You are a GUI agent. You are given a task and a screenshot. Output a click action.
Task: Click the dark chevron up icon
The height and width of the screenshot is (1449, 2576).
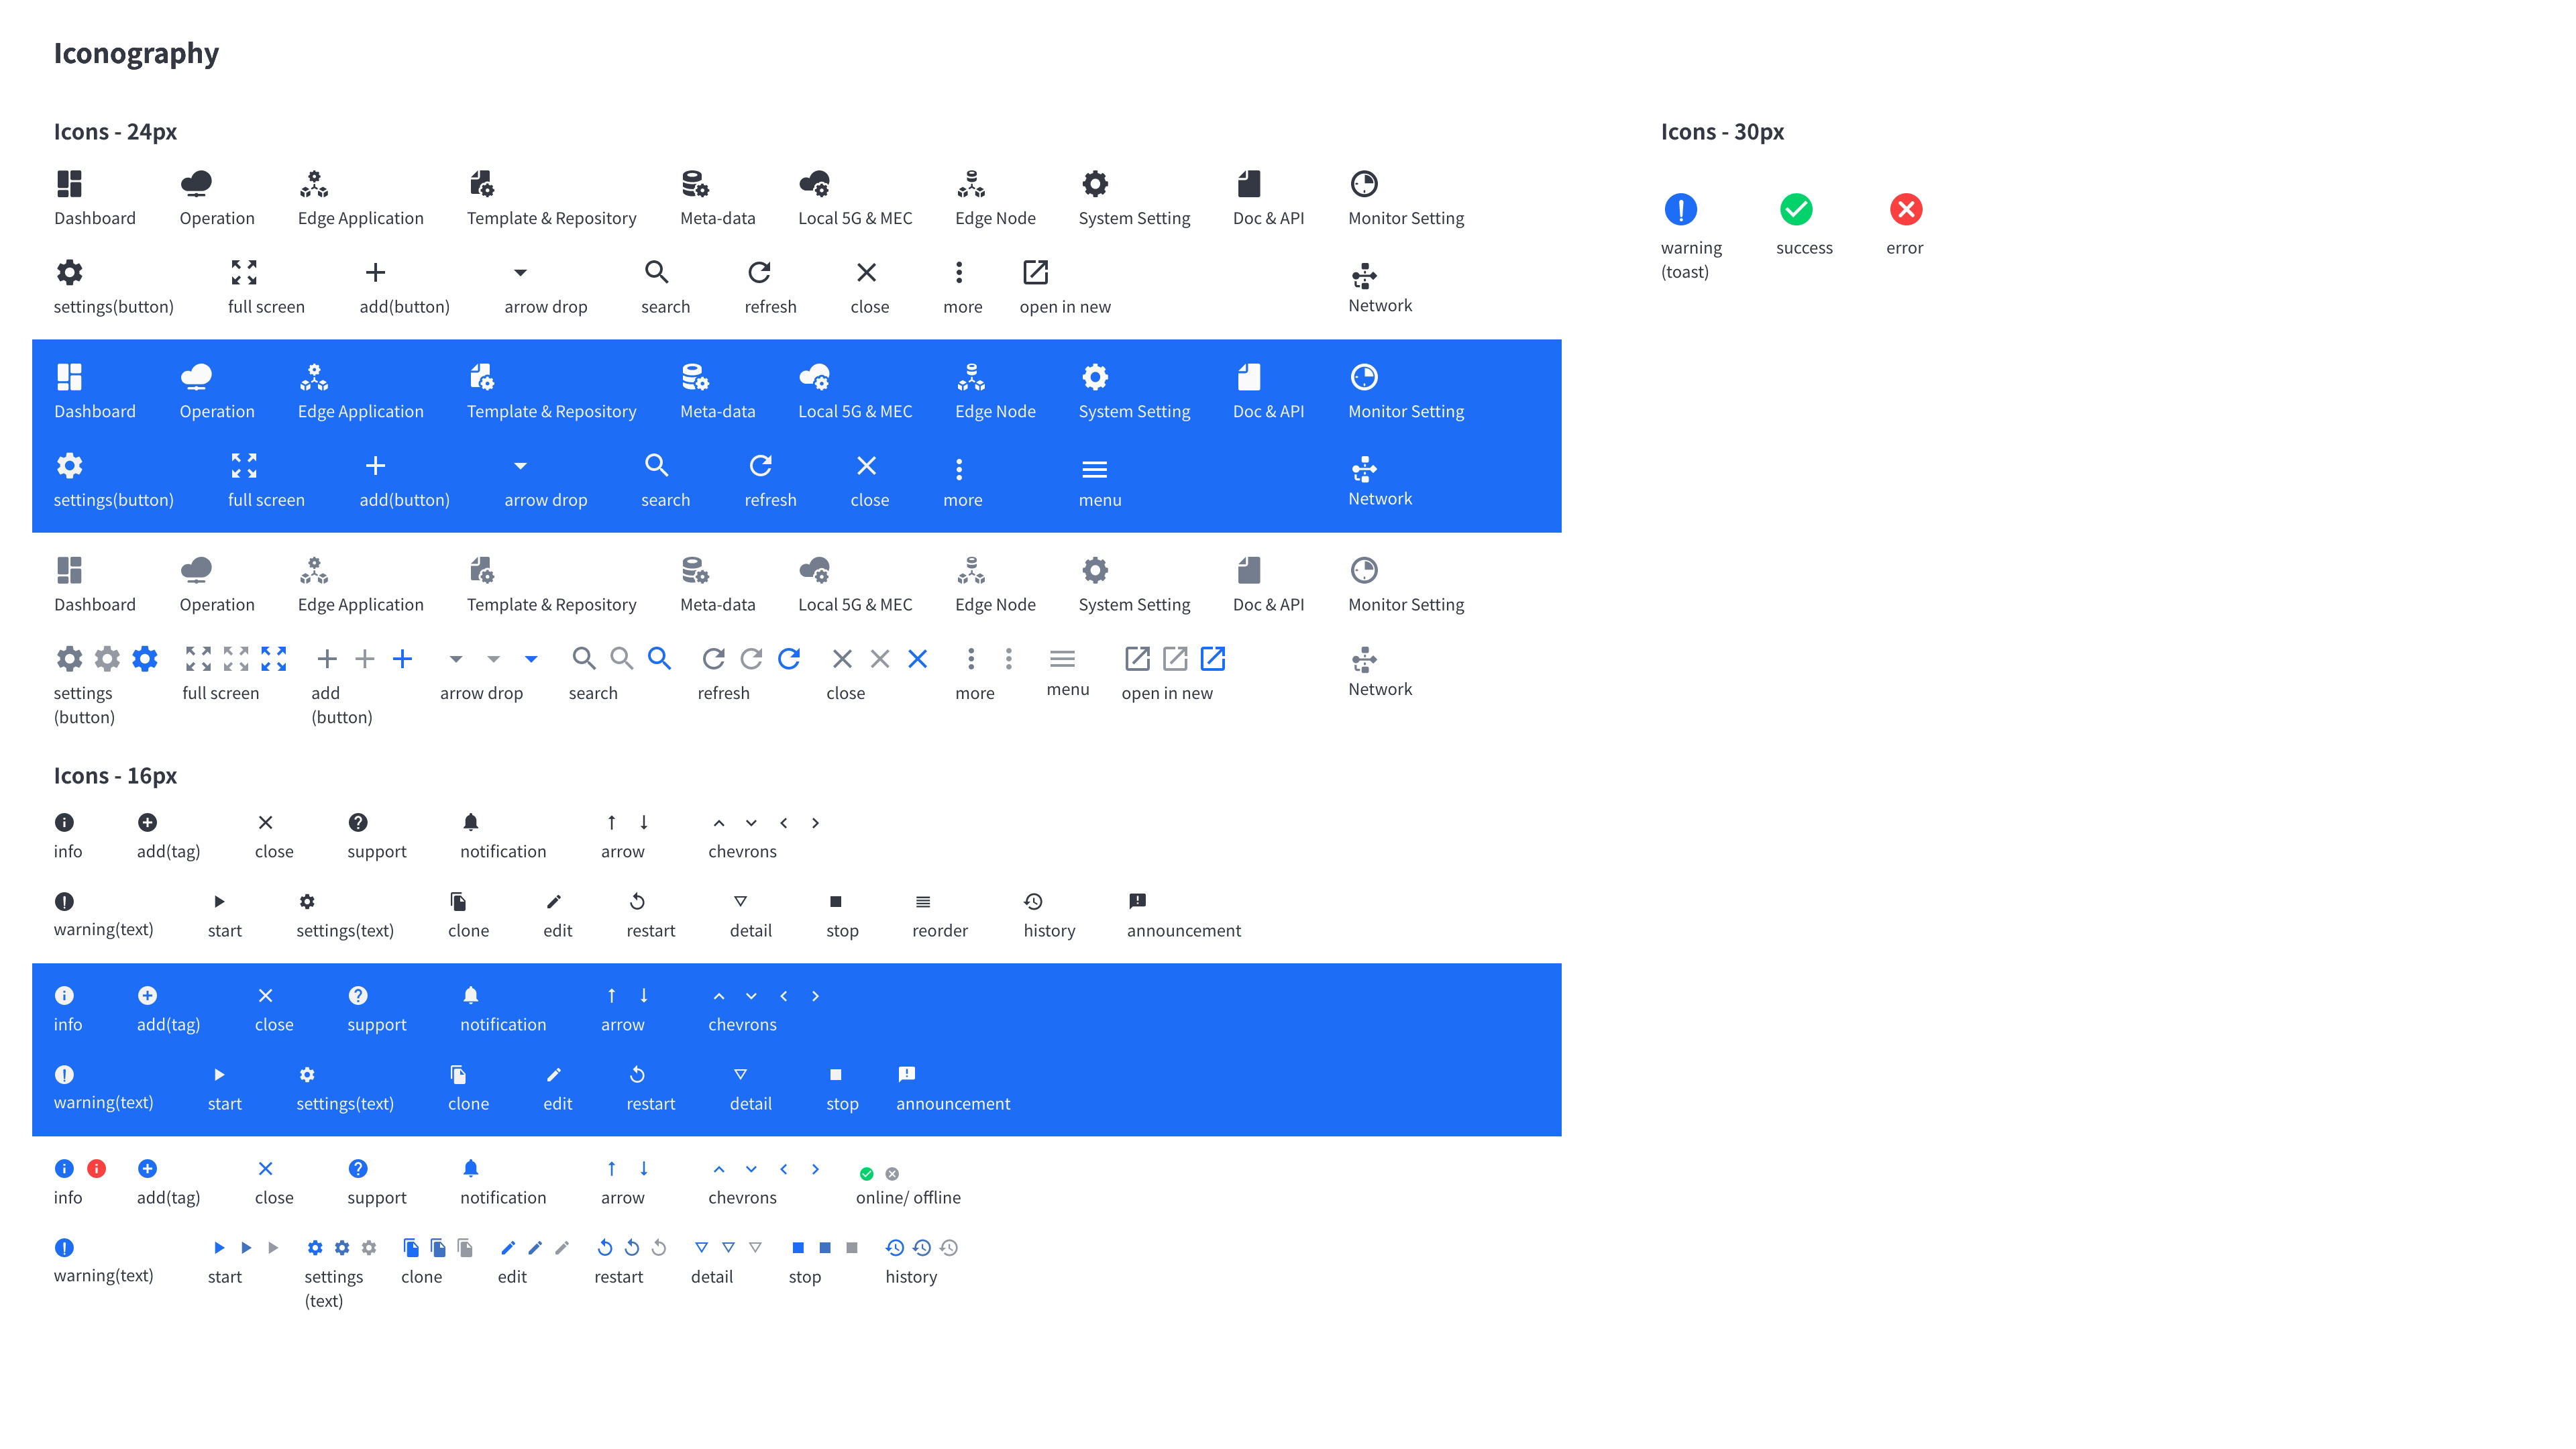coord(719,823)
